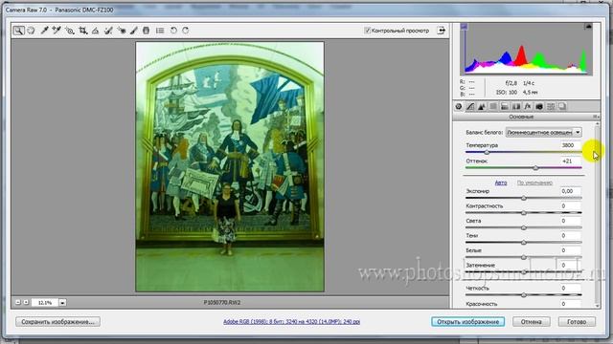The image size is (613, 344).
Task: Click the zoom percentage field 12,1%
Action: click(x=45, y=302)
